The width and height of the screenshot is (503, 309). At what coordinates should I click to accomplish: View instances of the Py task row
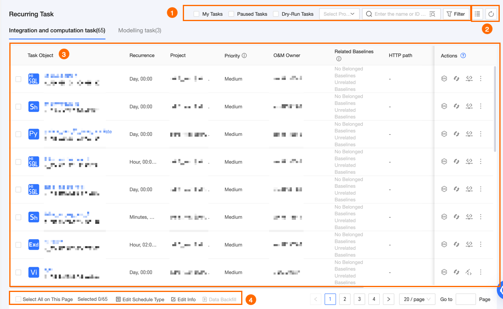[x=456, y=134]
